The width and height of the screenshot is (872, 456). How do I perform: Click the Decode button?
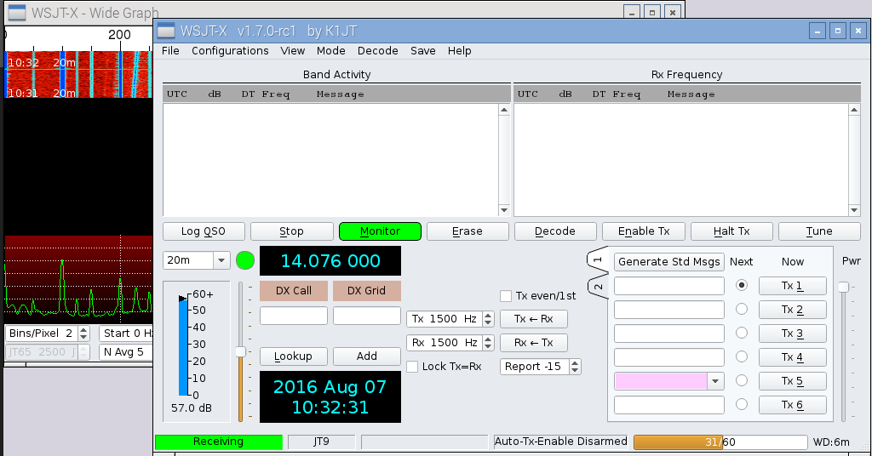pos(555,231)
